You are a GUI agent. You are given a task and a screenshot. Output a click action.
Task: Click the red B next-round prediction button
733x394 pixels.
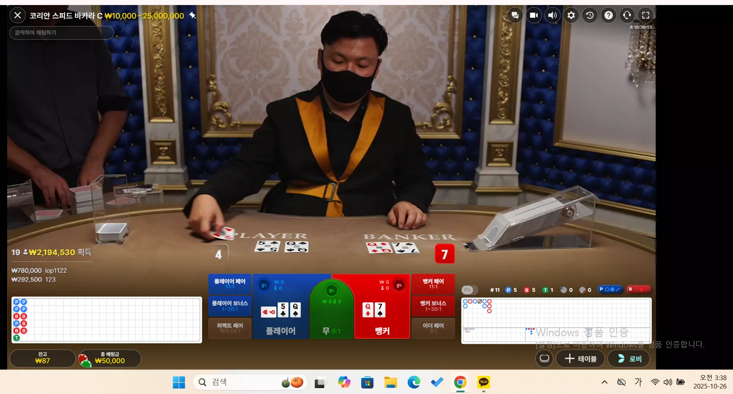[638, 289]
